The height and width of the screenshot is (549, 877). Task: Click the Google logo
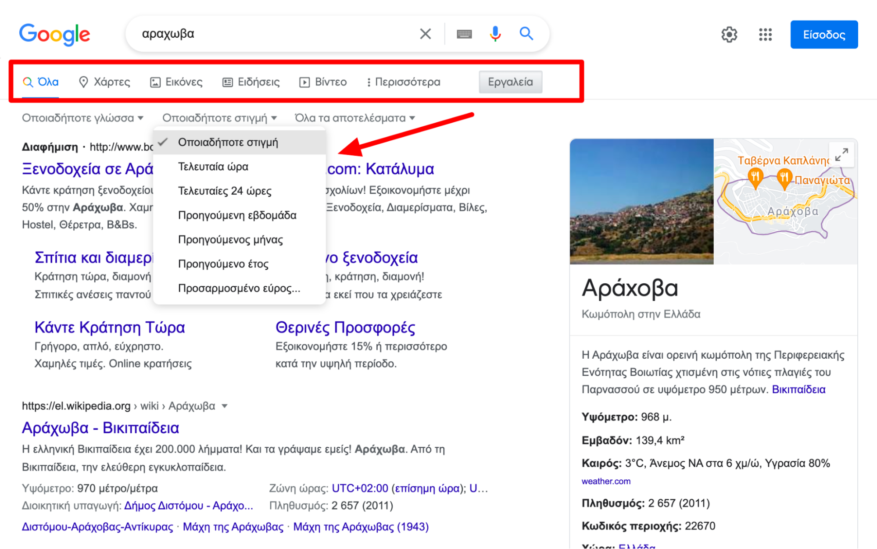(x=54, y=34)
